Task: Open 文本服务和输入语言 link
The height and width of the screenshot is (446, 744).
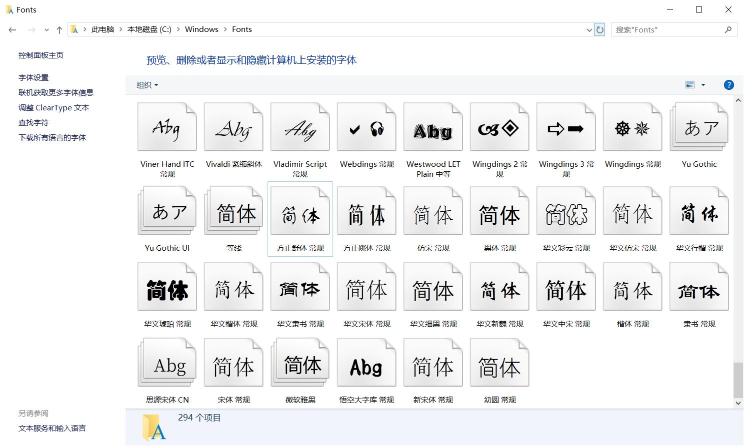Action: coord(52,429)
